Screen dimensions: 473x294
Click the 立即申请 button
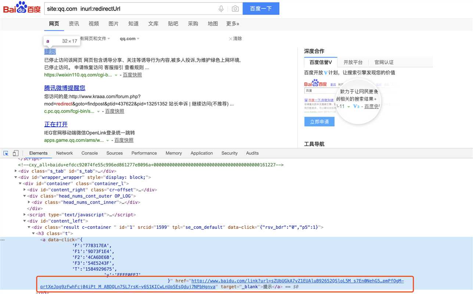point(319,121)
